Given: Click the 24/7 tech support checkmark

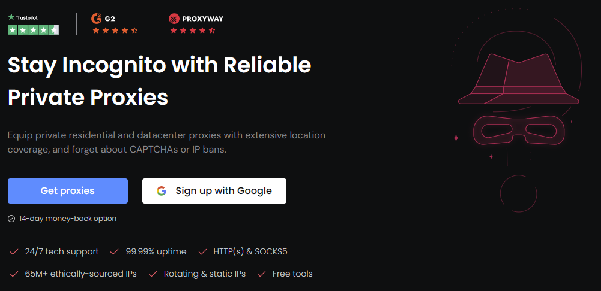Looking at the screenshot, I should (13, 252).
